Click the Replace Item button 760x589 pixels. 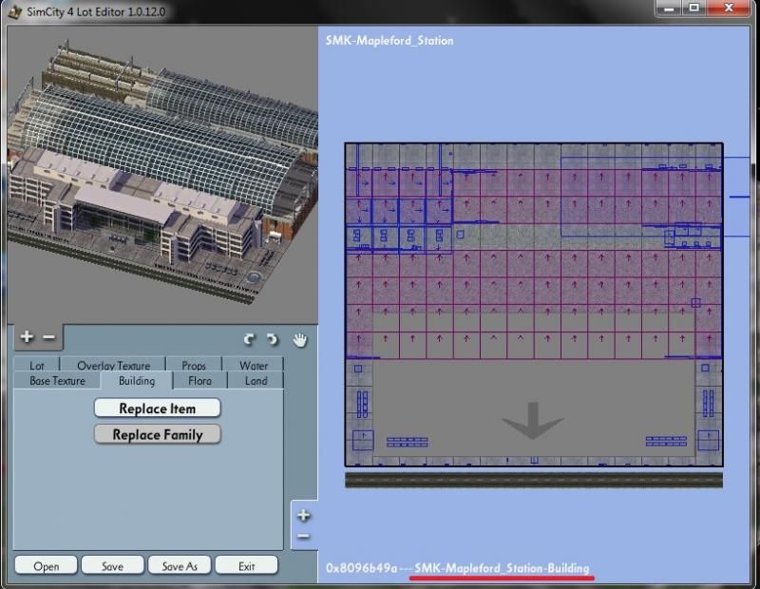tap(158, 408)
